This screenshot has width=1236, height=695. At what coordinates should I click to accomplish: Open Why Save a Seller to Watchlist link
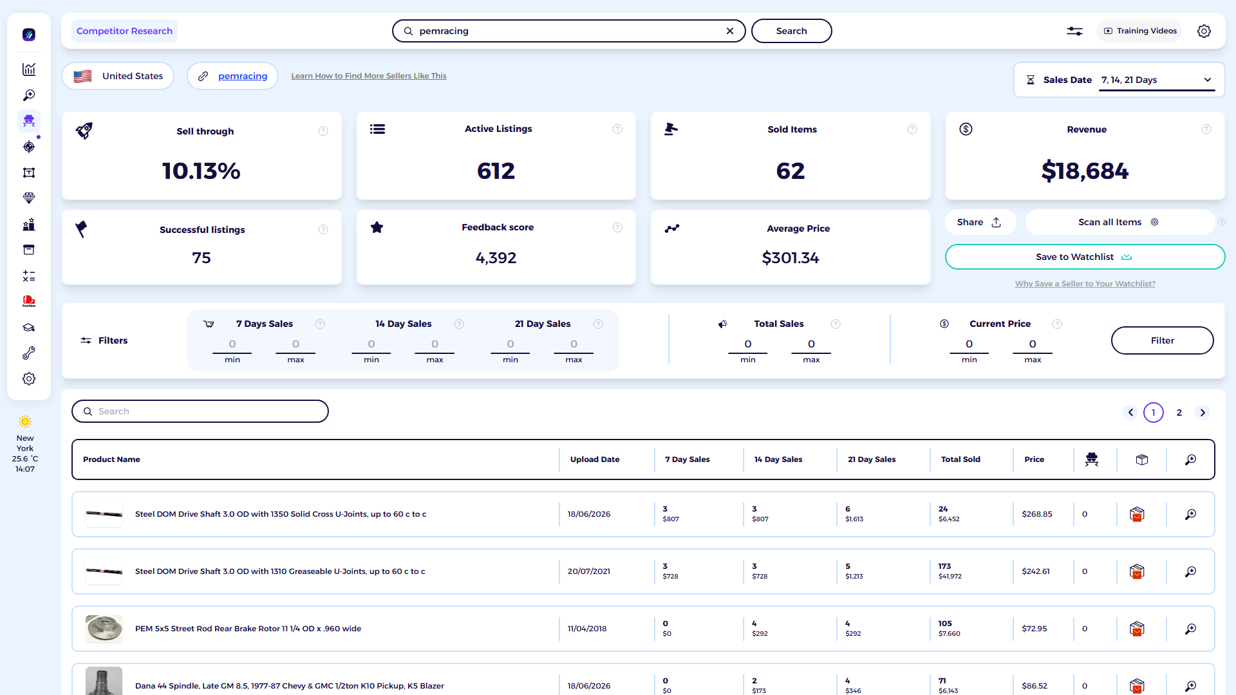(x=1085, y=284)
